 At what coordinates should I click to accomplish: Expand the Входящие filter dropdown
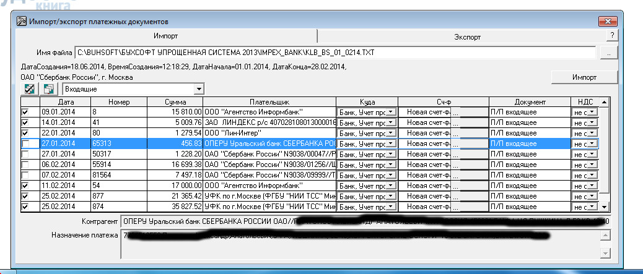[198, 89]
